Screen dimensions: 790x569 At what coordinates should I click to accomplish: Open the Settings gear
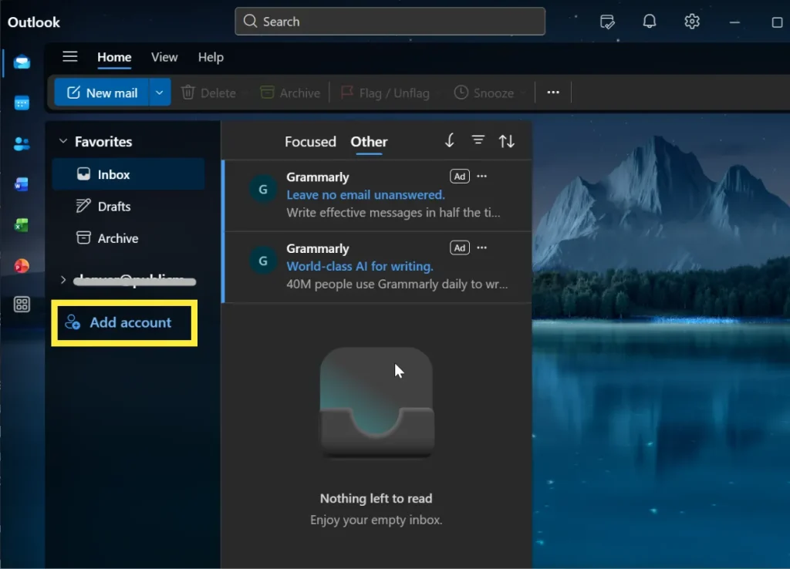tap(691, 22)
